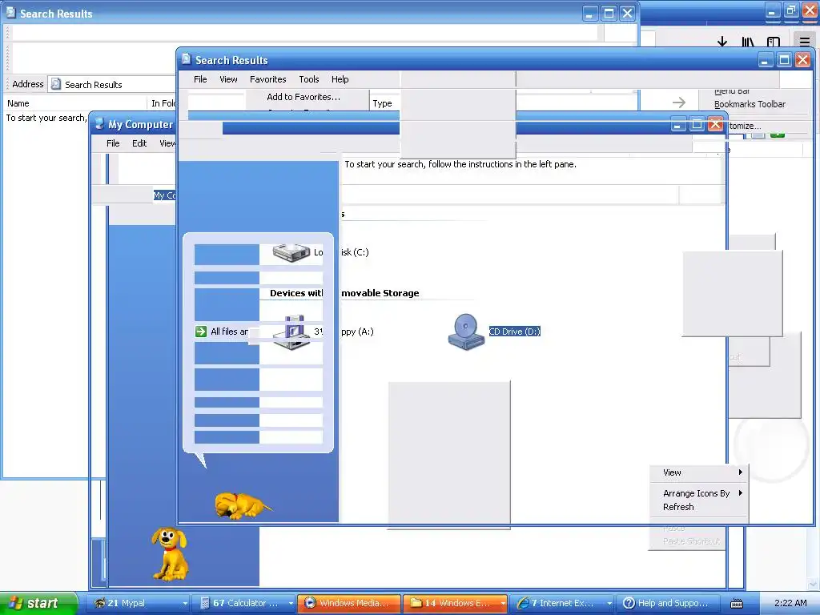The height and width of the screenshot is (615, 820).
Task: Open the browser library icon
Action: (x=748, y=42)
